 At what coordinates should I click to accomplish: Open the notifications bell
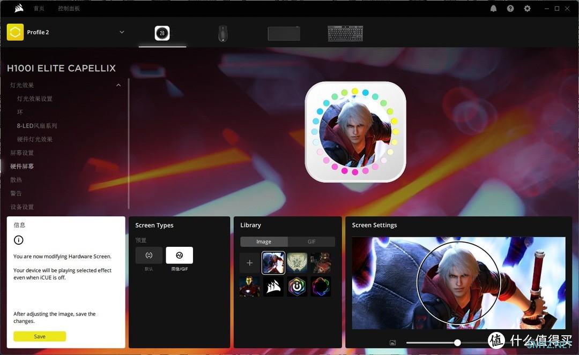[x=493, y=9]
